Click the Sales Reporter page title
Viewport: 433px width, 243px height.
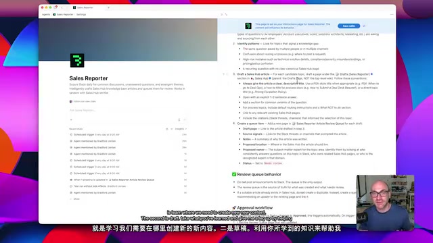[89, 78]
